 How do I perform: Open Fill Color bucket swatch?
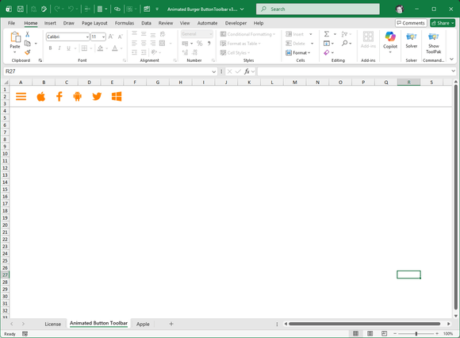100,48
